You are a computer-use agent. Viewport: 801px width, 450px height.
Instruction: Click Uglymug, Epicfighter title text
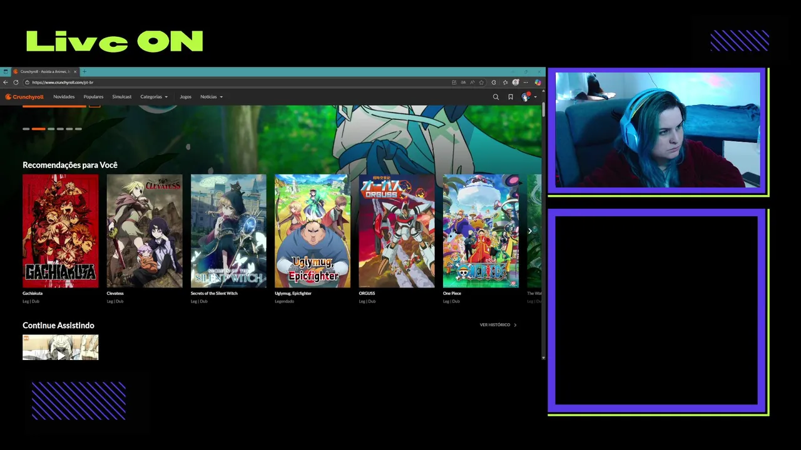click(293, 293)
